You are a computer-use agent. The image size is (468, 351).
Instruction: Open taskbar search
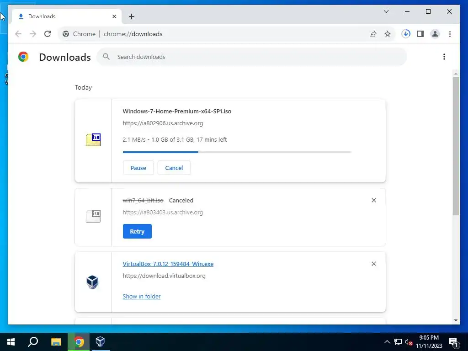(33, 342)
